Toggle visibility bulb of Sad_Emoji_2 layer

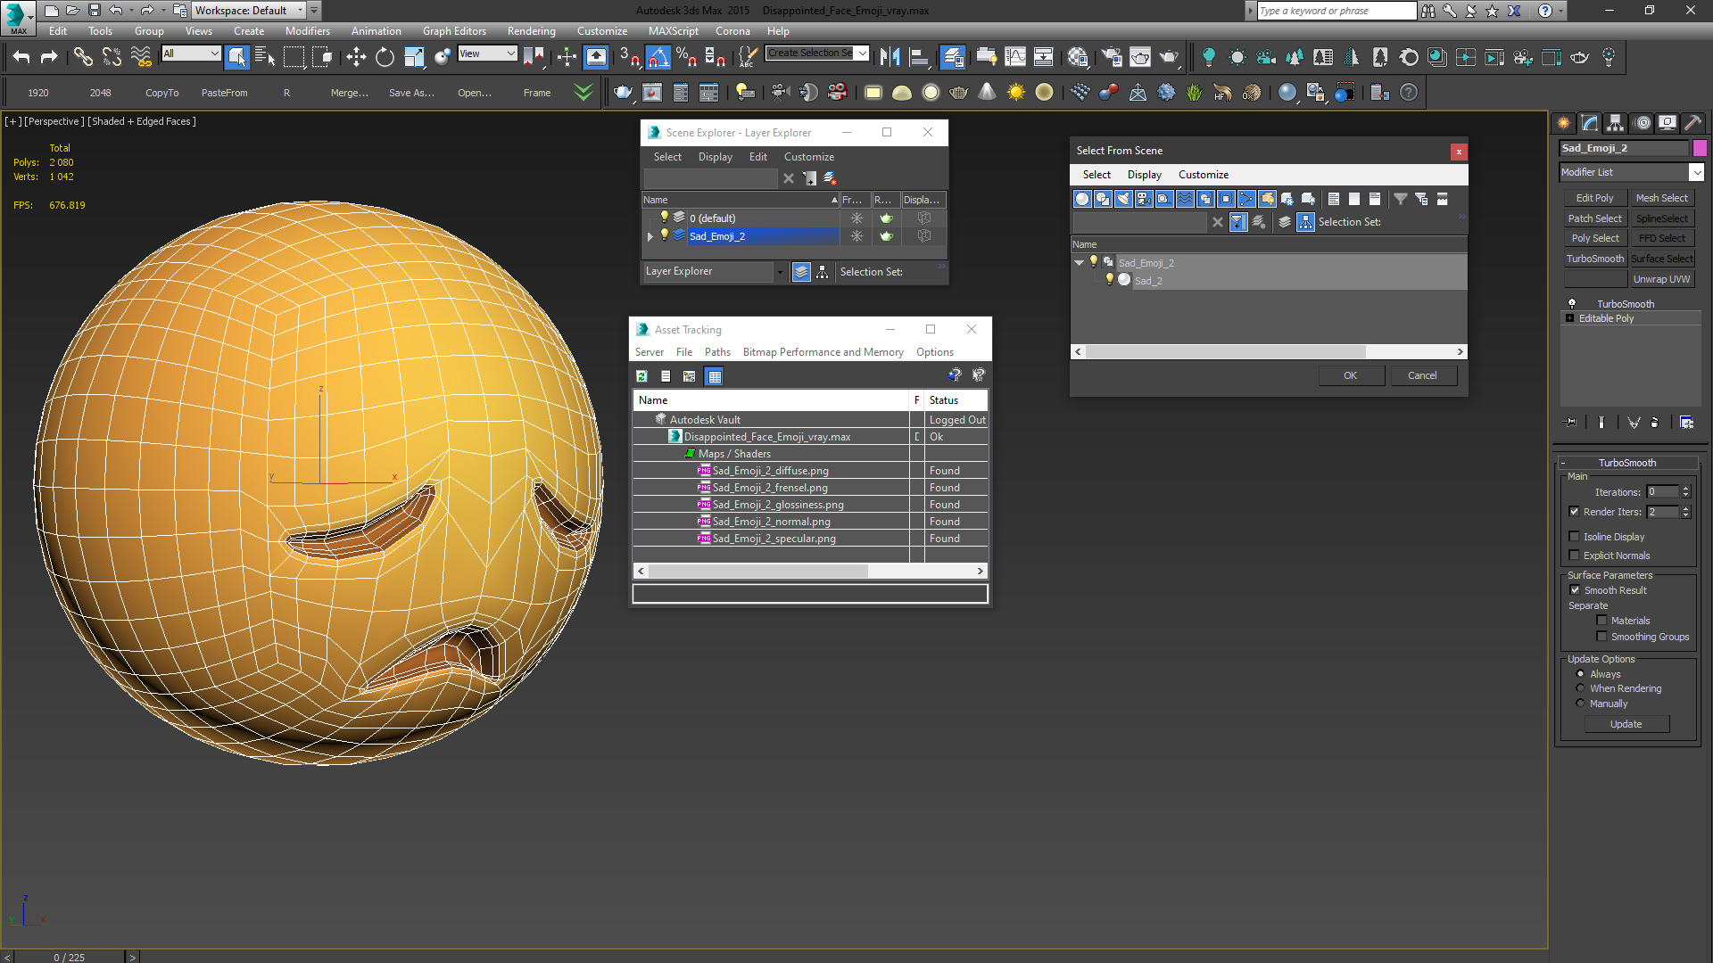[664, 235]
